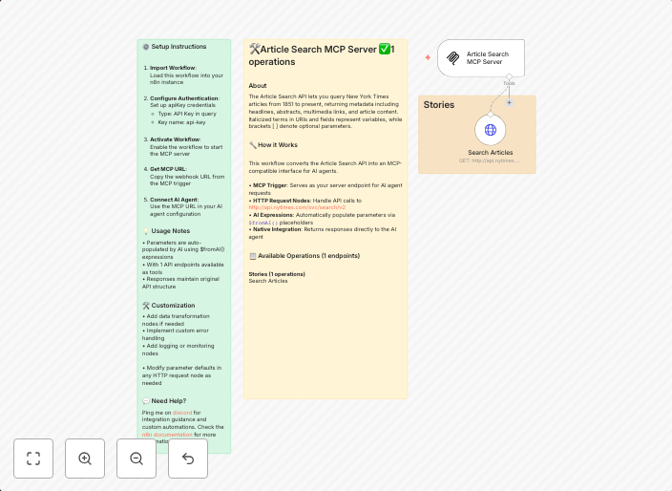
Task: Click step 2 Configure Authentication text
Action: pos(184,98)
